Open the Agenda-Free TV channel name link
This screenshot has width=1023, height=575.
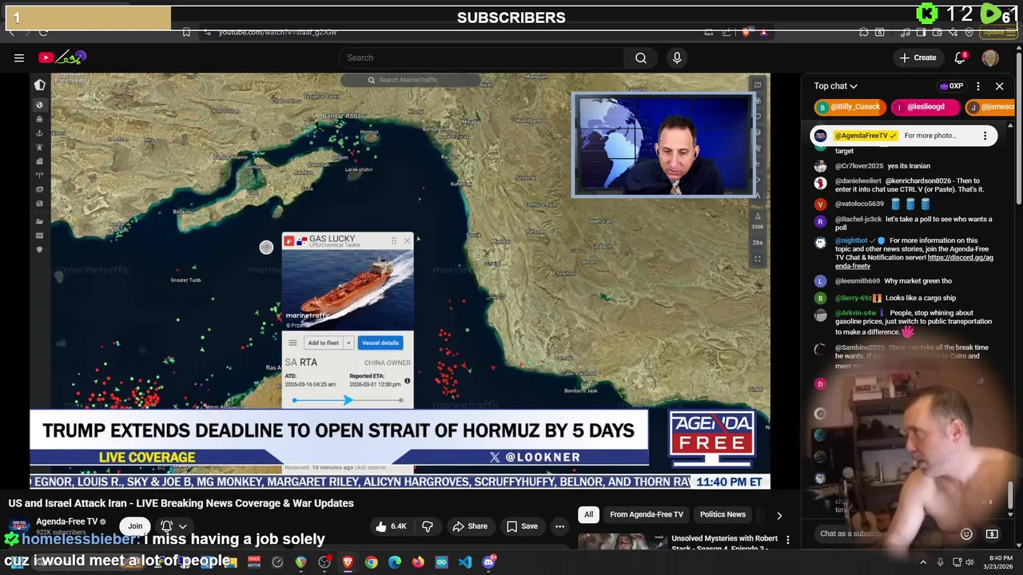[66, 521]
